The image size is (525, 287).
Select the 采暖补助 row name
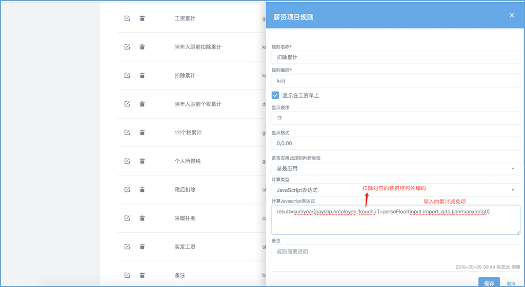185,218
